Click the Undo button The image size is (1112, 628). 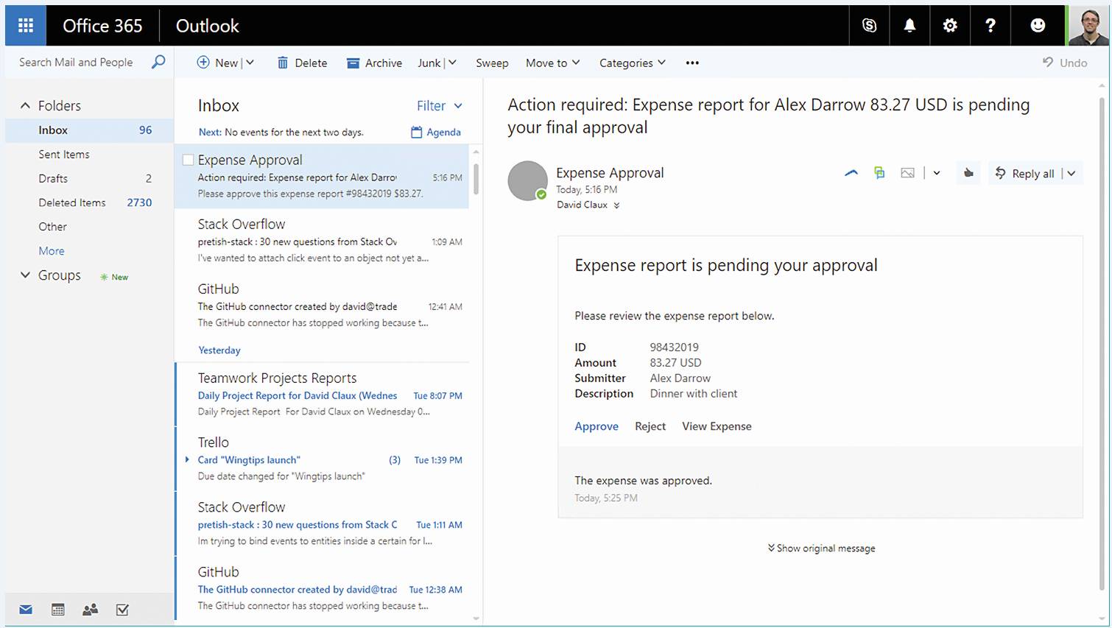[1065, 63]
